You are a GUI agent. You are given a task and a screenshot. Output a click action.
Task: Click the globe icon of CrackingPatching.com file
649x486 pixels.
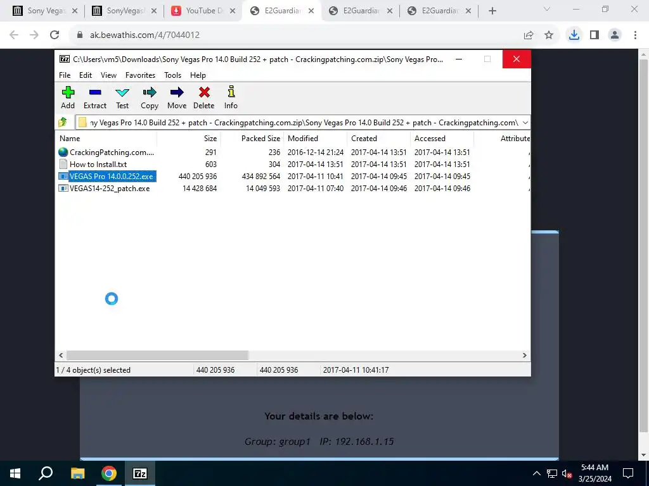pyautogui.click(x=63, y=152)
